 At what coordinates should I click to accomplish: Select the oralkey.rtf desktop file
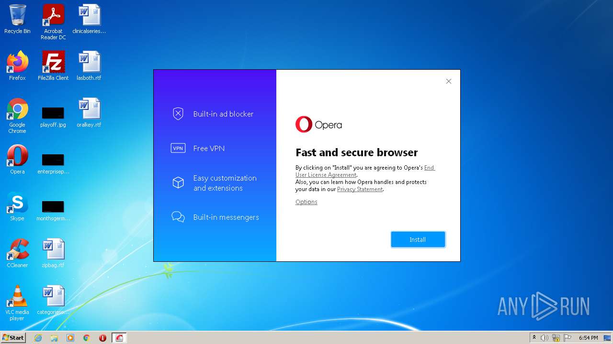89,113
